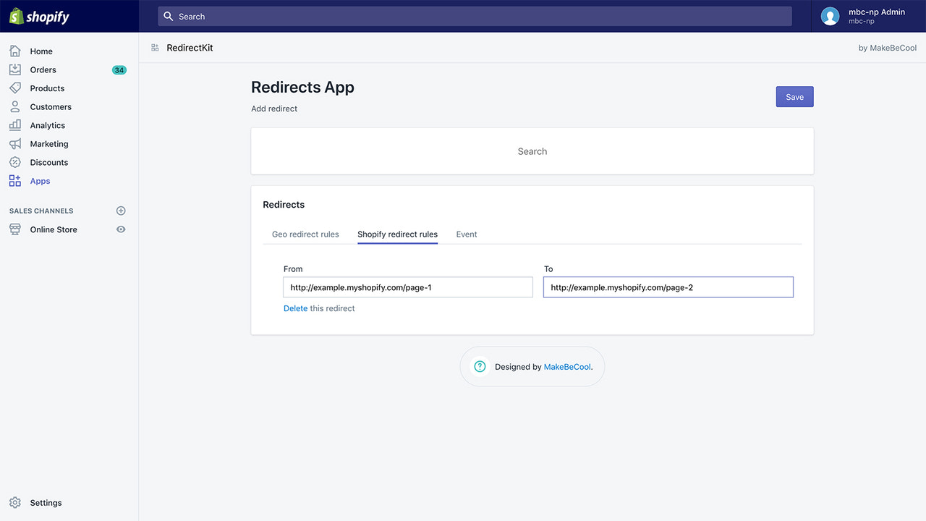Open the Home section in the sidebar
This screenshot has width=926, height=521.
pyautogui.click(x=41, y=51)
